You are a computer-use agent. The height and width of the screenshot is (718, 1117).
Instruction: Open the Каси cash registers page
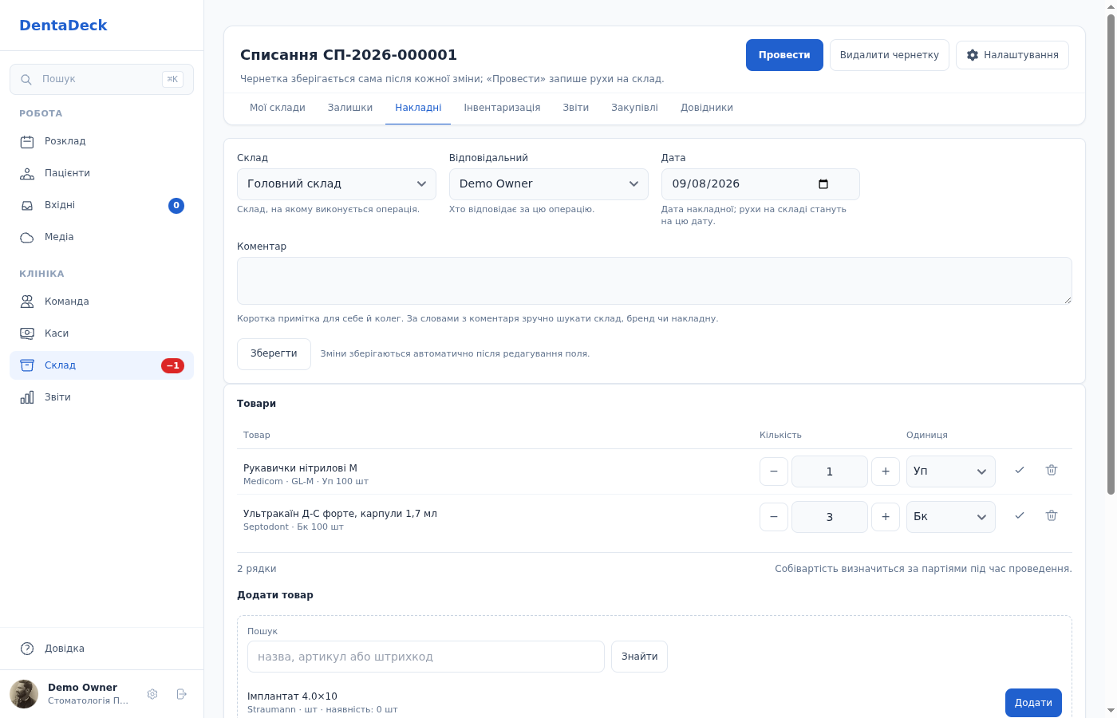101,333
